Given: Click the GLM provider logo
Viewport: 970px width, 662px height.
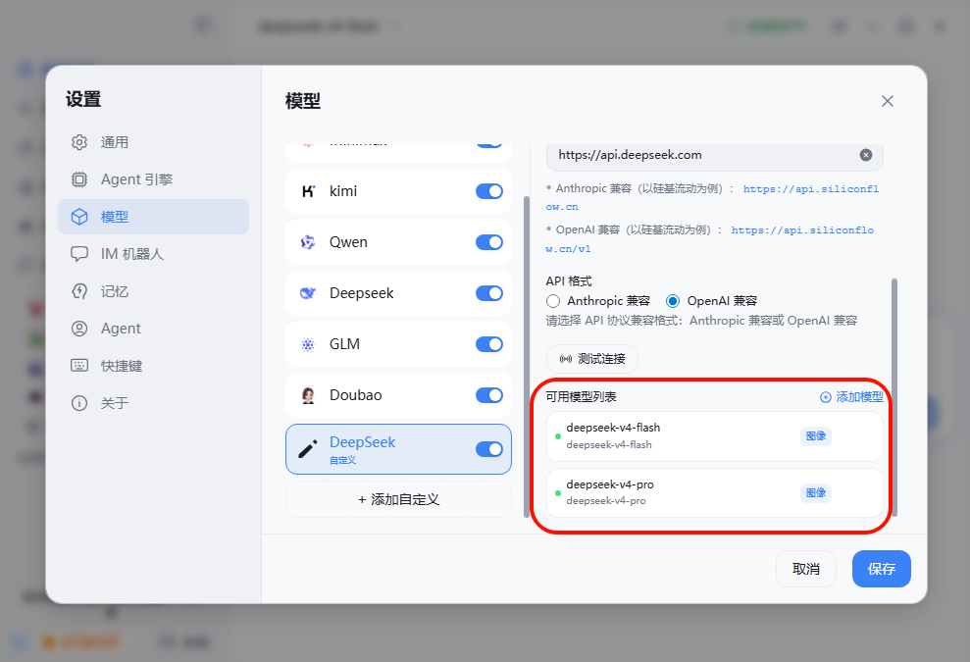Looking at the screenshot, I should [308, 344].
